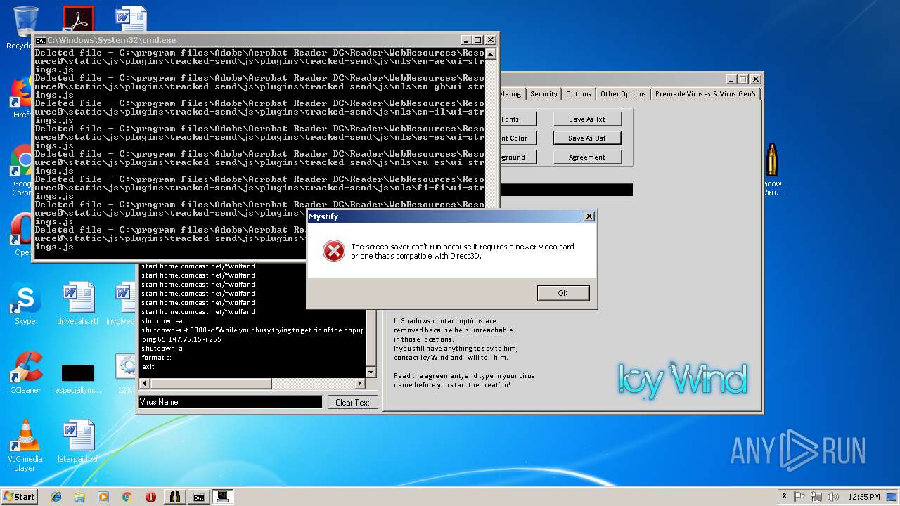Click the 'format c:' line in code box

(156, 357)
